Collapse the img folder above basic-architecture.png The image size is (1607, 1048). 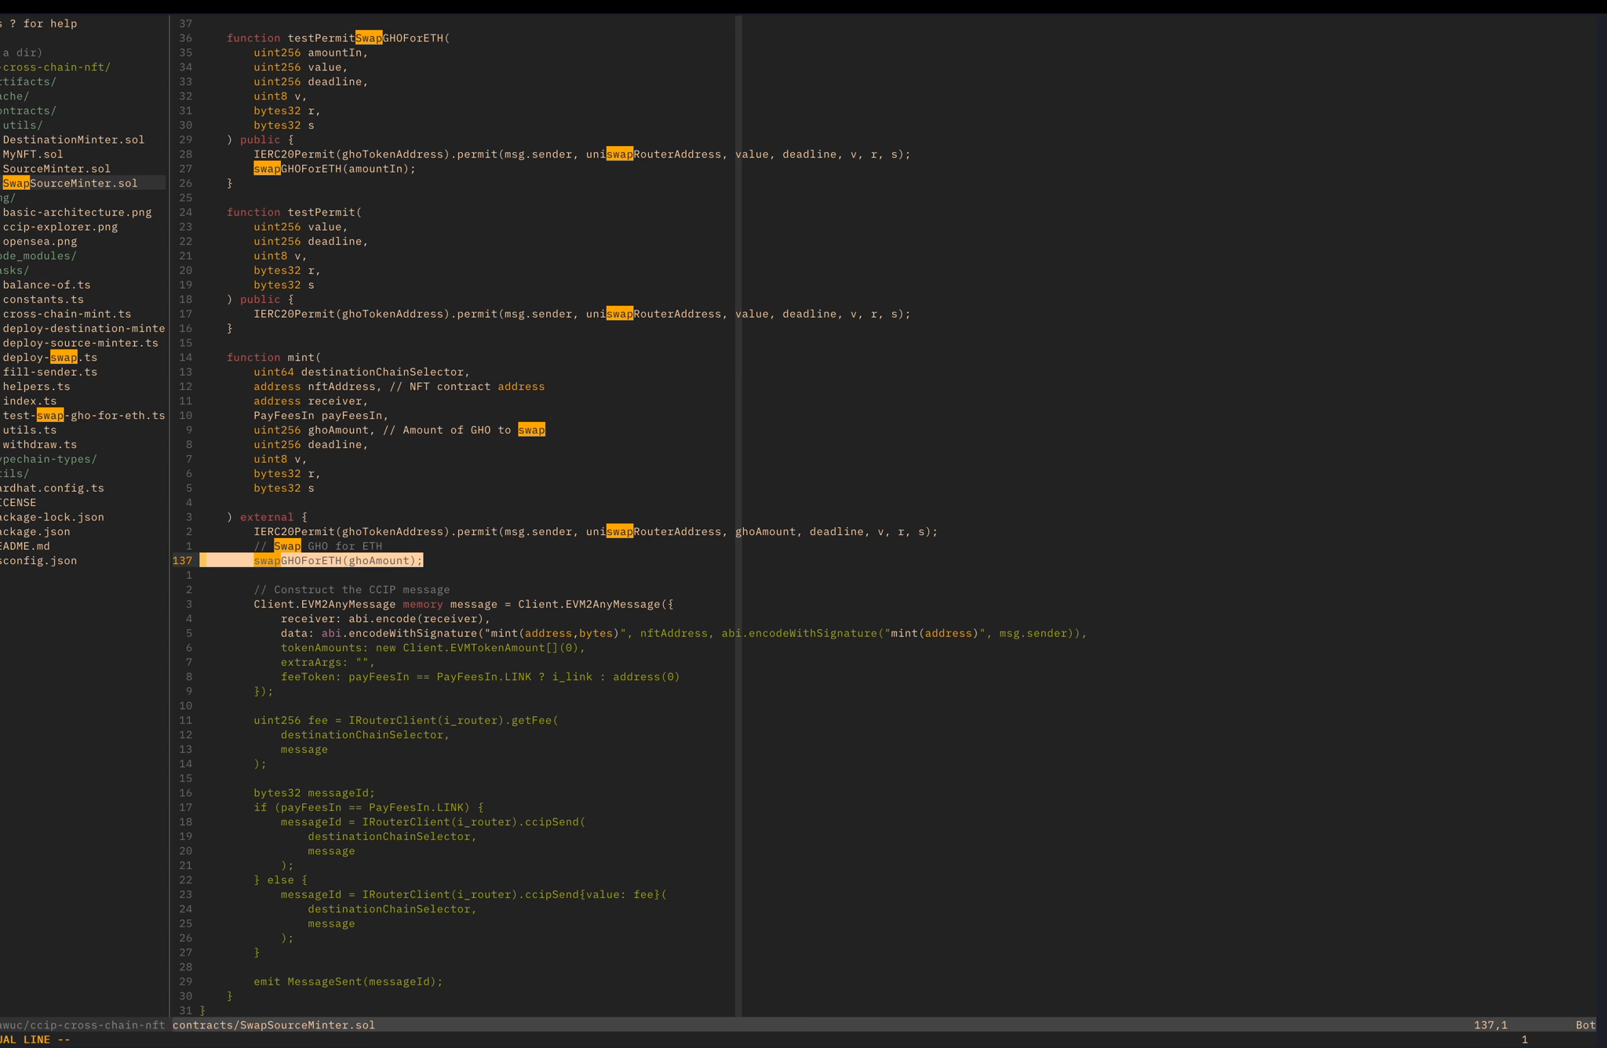coord(8,198)
